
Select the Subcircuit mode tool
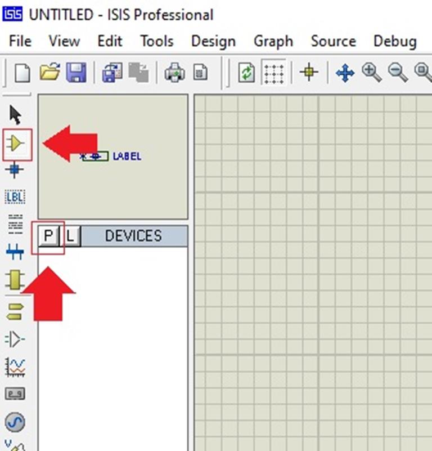(x=15, y=280)
